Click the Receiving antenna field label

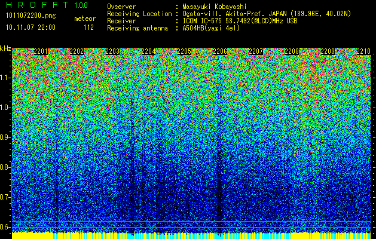pos(137,28)
